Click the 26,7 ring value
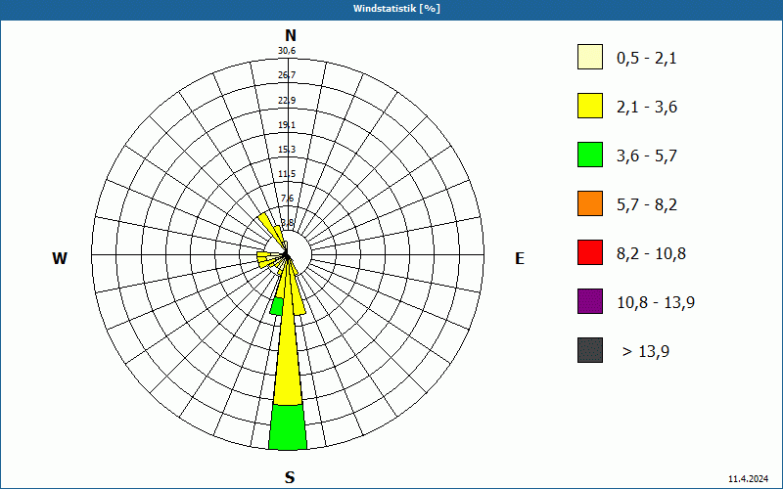The width and height of the screenshot is (783, 489). pyautogui.click(x=287, y=75)
